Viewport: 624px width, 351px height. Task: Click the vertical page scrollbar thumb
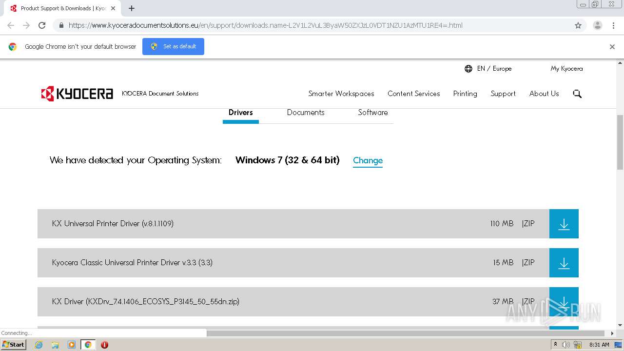[x=620, y=142]
